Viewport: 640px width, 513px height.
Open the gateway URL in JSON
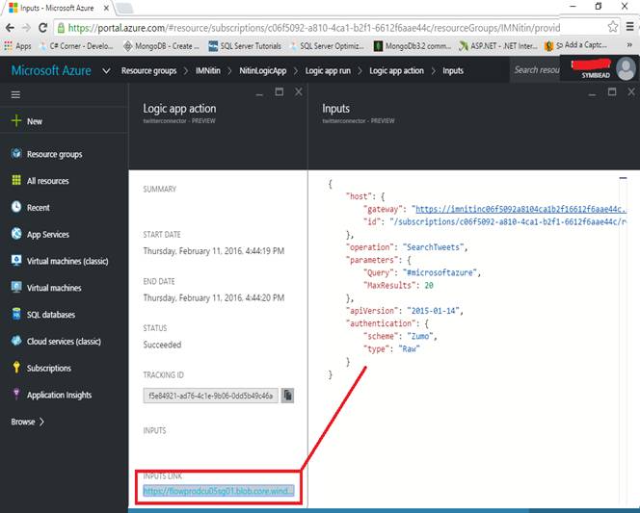coord(520,209)
